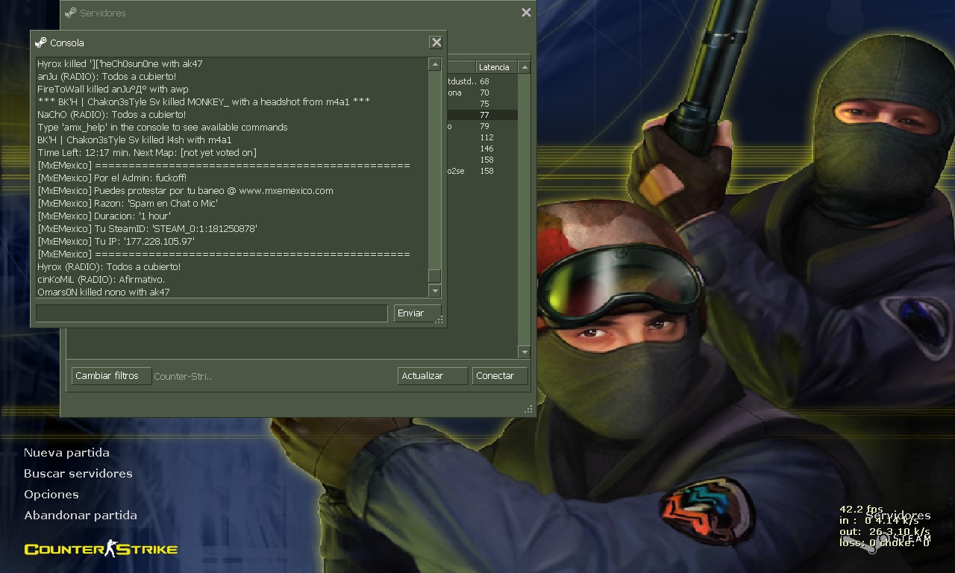
Task: Click console line 'FireToWall killed anJu' with awp
Action: [113, 89]
